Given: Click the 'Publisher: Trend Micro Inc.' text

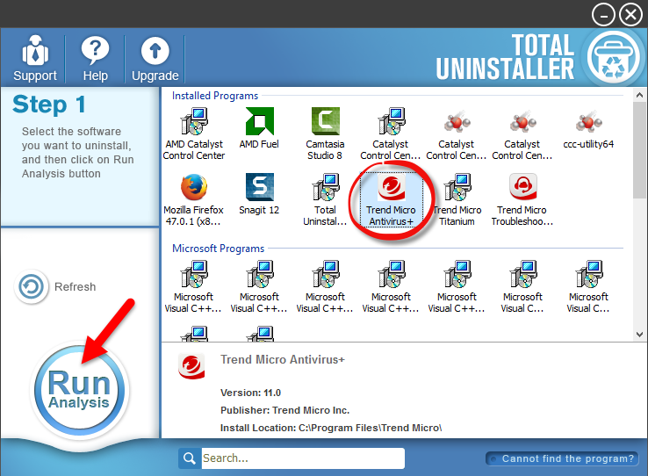Looking at the screenshot, I should [284, 410].
